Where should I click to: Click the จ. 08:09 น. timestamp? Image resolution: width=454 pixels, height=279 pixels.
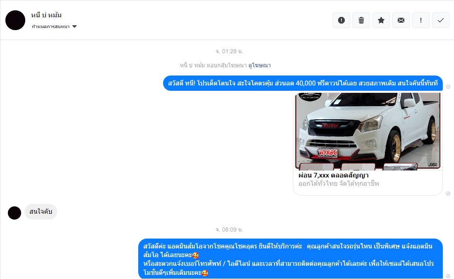[229, 229]
